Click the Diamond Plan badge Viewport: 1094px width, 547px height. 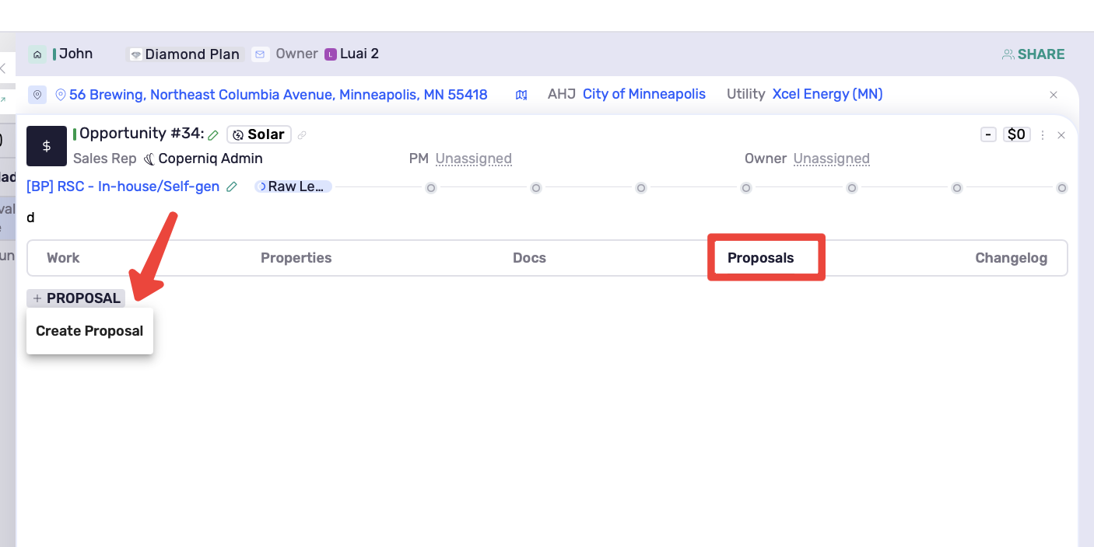(x=186, y=54)
